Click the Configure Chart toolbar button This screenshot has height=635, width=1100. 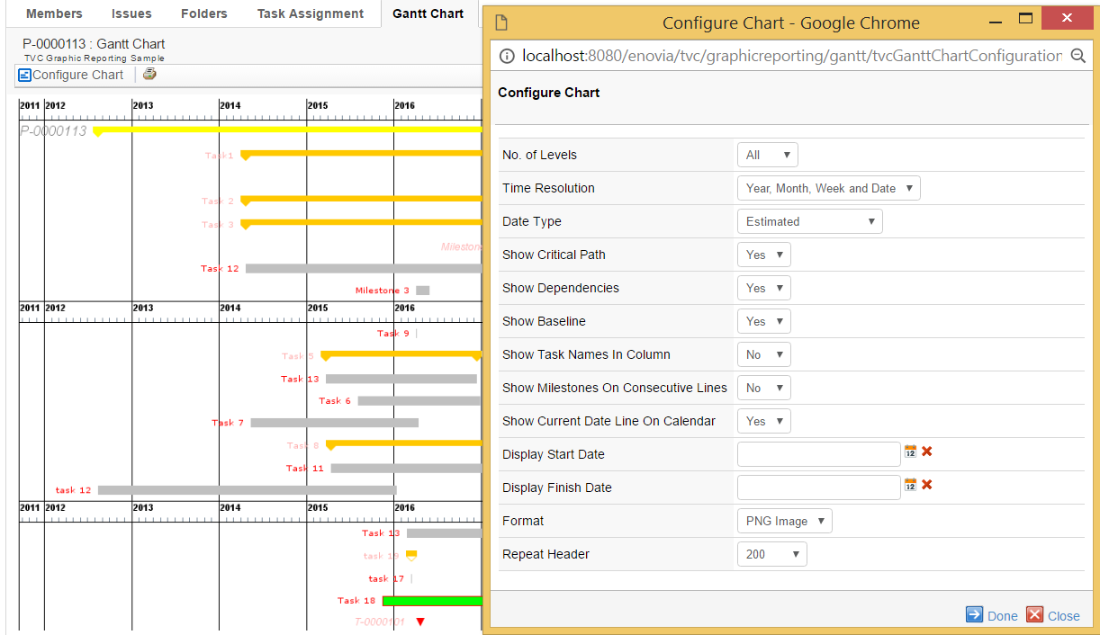tap(71, 75)
